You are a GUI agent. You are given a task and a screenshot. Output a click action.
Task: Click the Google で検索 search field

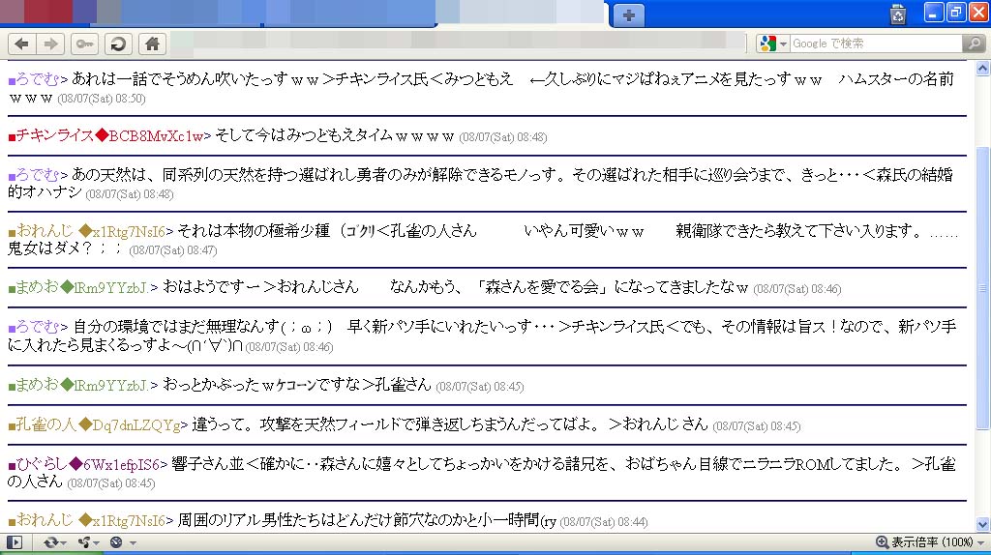pos(876,44)
